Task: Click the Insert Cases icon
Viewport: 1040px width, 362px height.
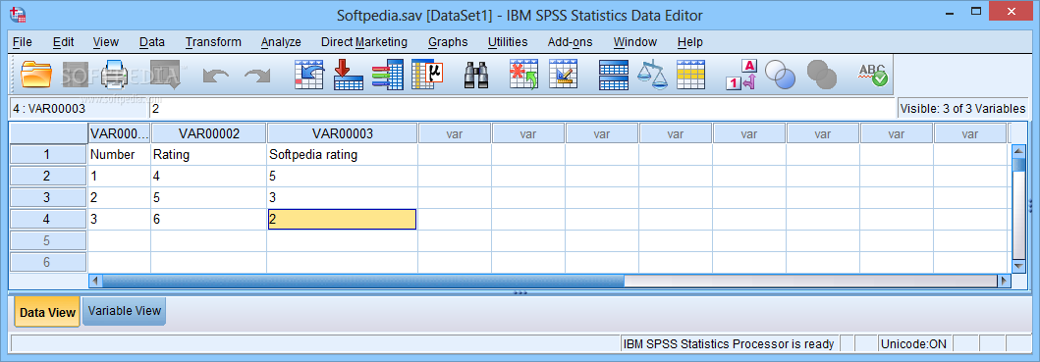Action: pos(524,75)
